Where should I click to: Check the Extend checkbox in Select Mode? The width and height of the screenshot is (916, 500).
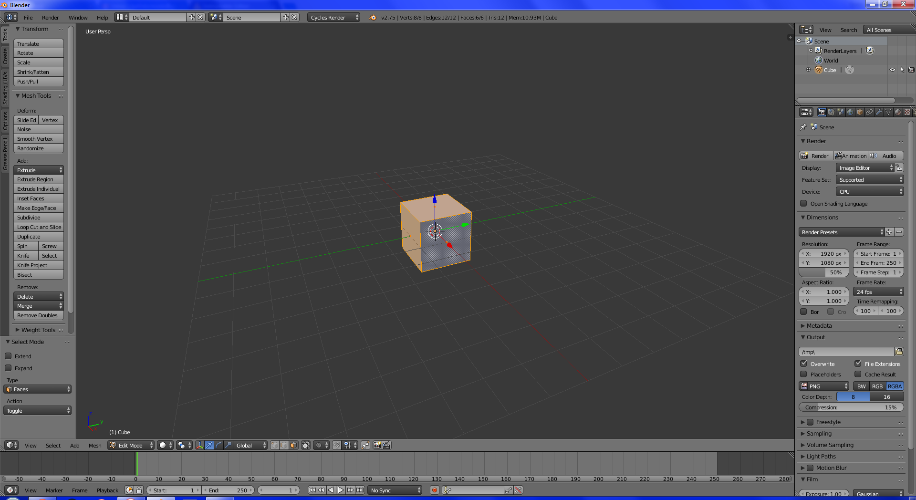click(8, 356)
